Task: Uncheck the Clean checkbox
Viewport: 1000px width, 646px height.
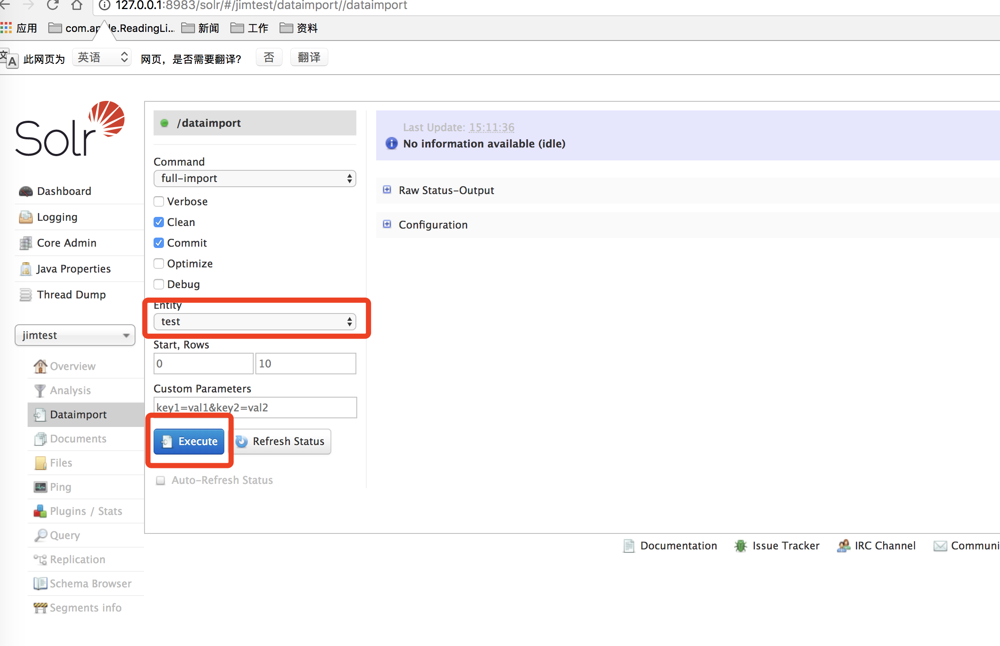Action: click(159, 222)
